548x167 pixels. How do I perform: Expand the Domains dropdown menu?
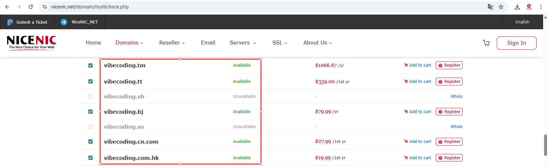[129, 43]
